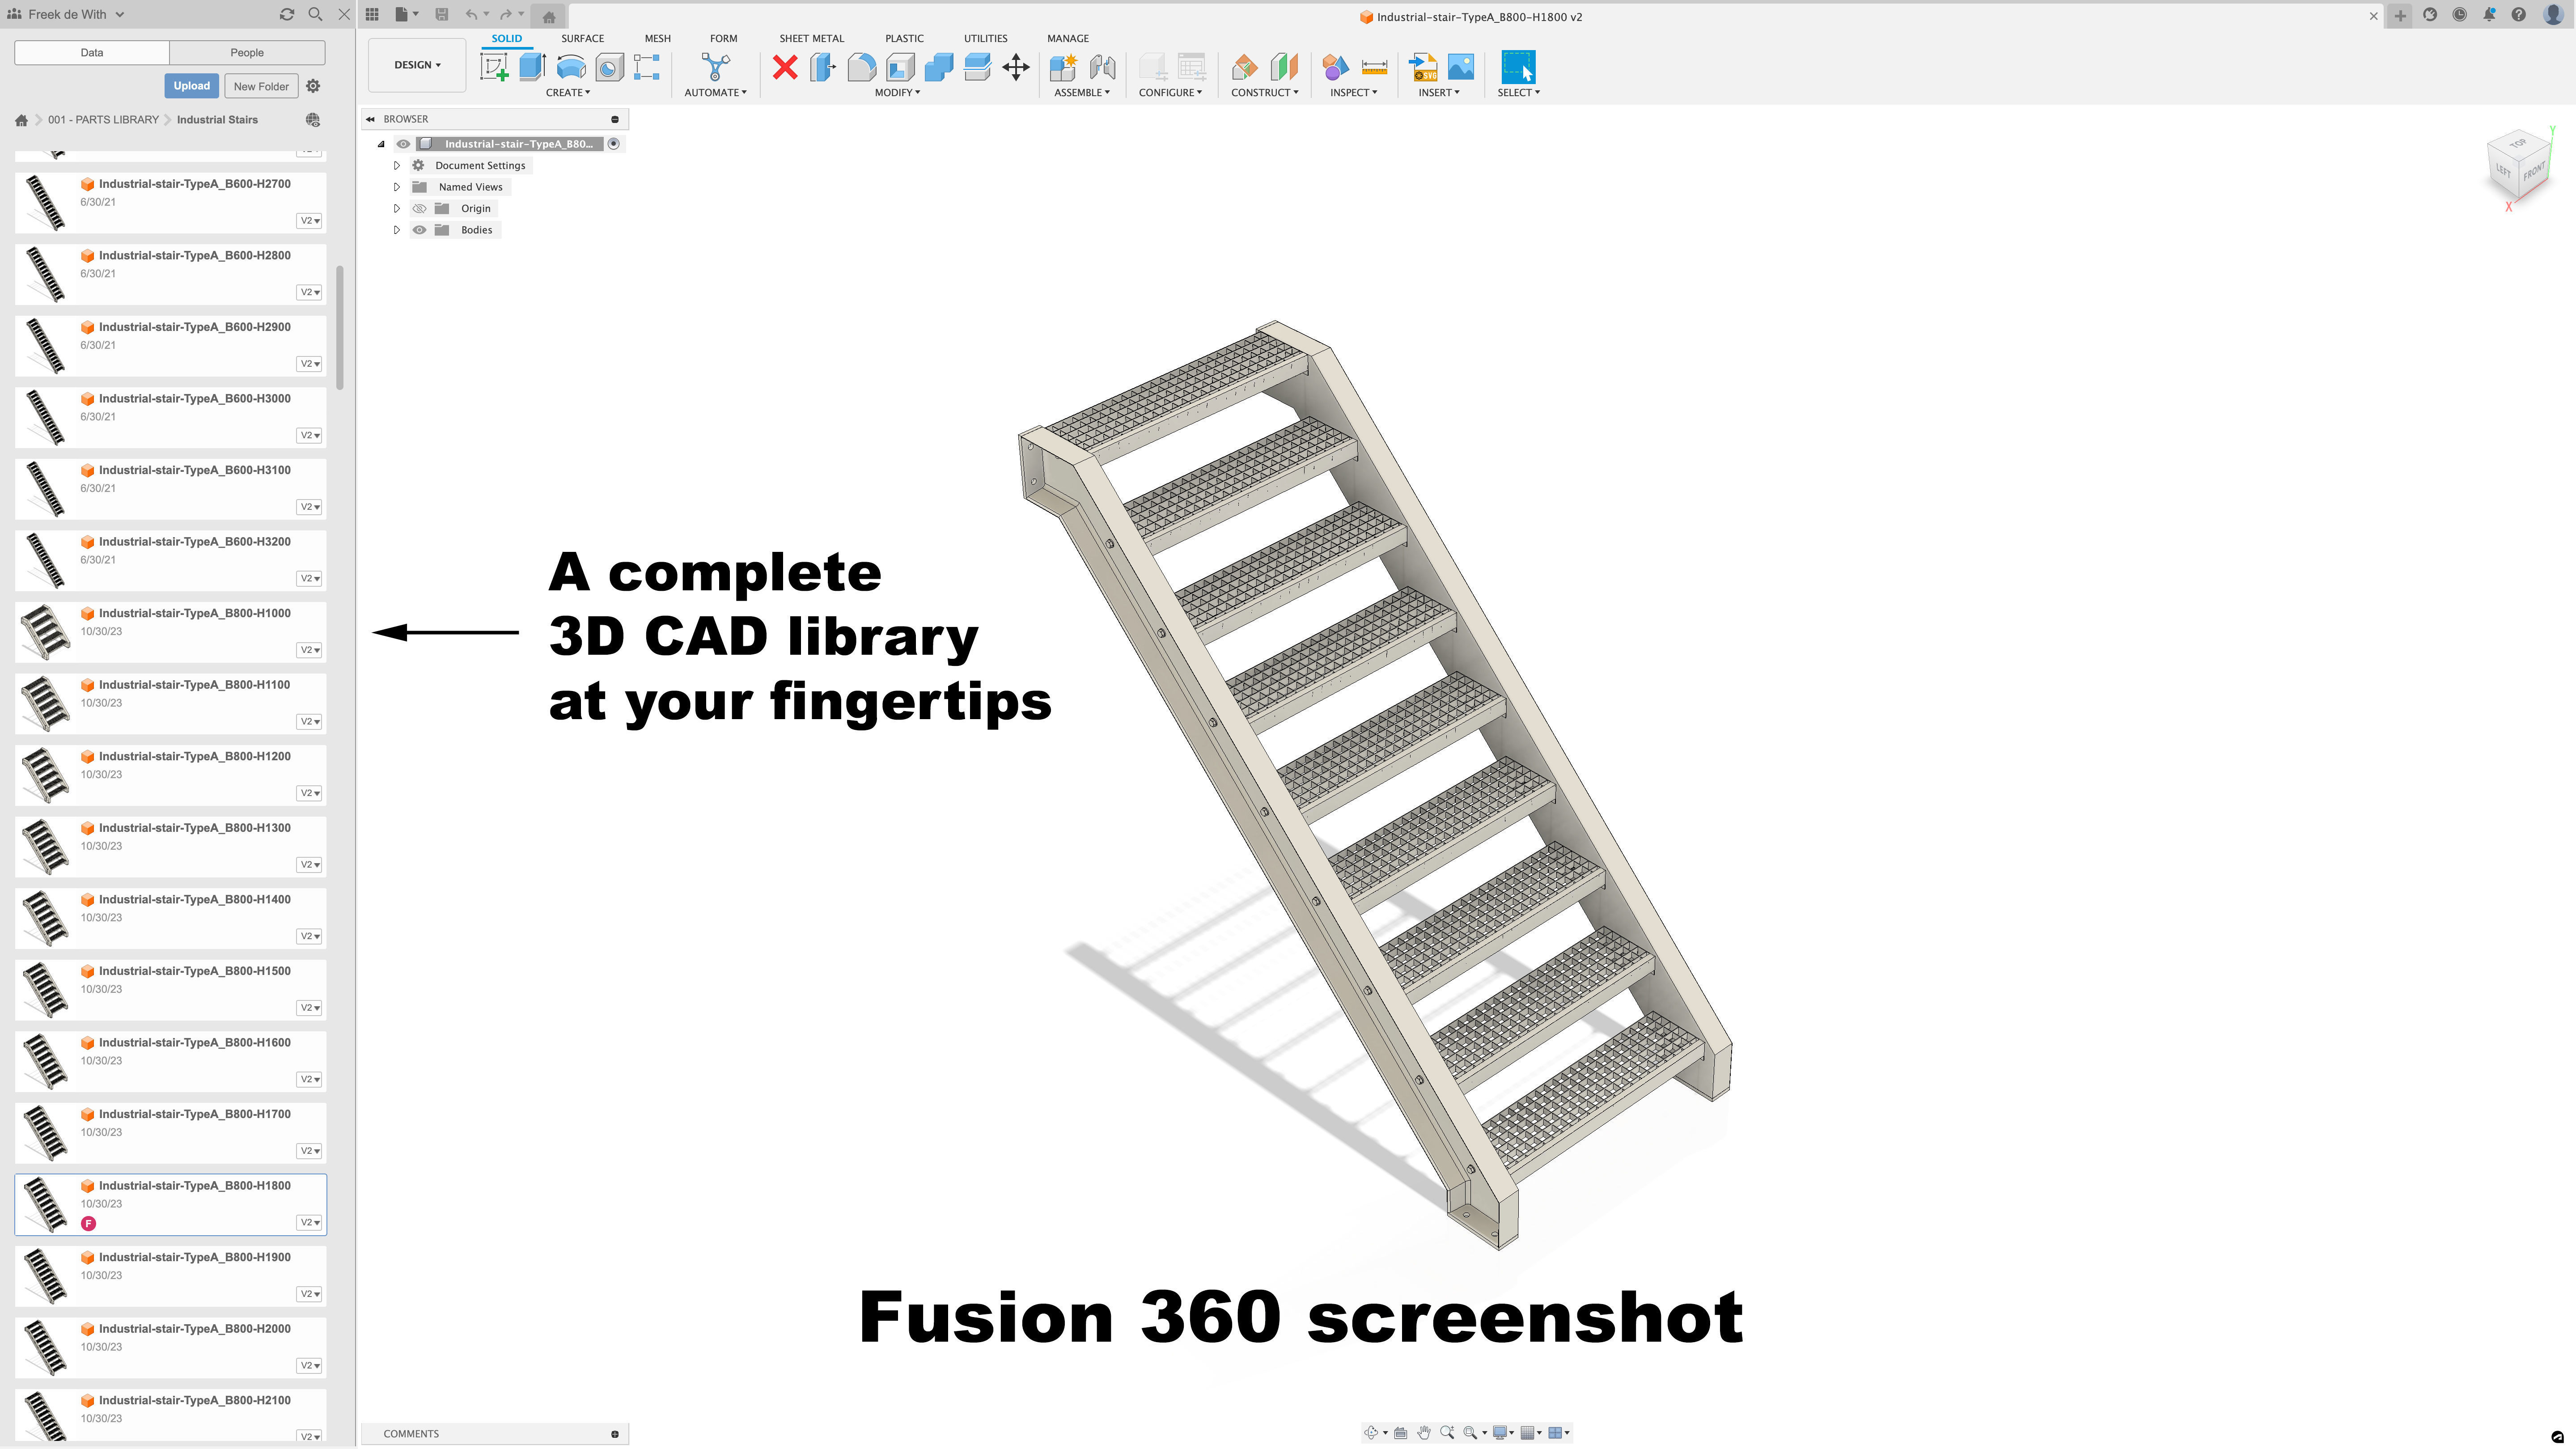2576x1449 pixels.
Task: Click the Insert Canvas image icon
Action: [1460, 67]
